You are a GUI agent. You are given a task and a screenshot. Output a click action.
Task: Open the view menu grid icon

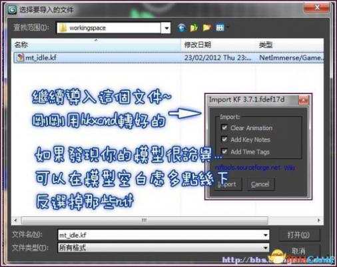click(x=220, y=28)
